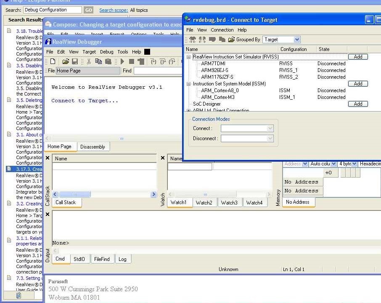381x303 pixels.
Task: Open the Grouped By Target dropdown
Action: pyautogui.click(x=297, y=40)
